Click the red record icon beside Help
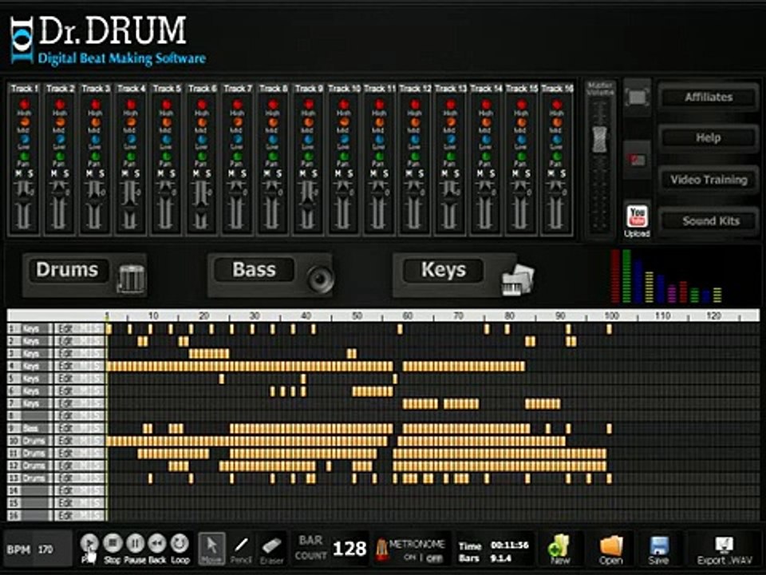Viewport: 766px width, 575px height. pyautogui.click(x=638, y=160)
